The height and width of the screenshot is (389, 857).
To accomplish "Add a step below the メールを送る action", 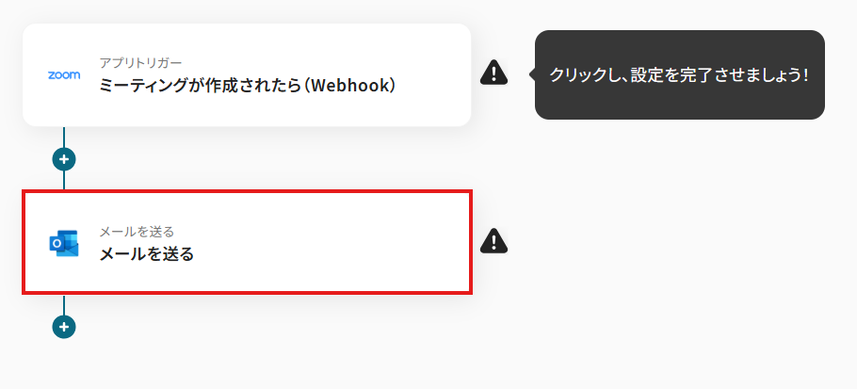I will click(64, 327).
